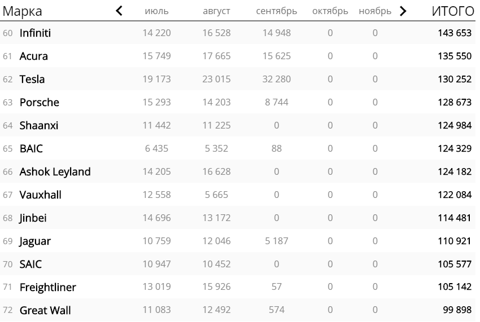Open the Infiniti brand row
Viewport: 480px width, 322px height.
click(x=238, y=33)
